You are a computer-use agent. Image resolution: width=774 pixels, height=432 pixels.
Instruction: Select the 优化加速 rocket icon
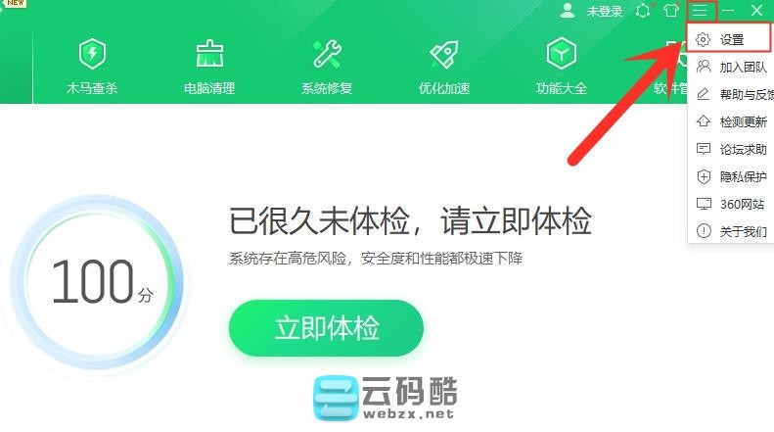(444, 53)
